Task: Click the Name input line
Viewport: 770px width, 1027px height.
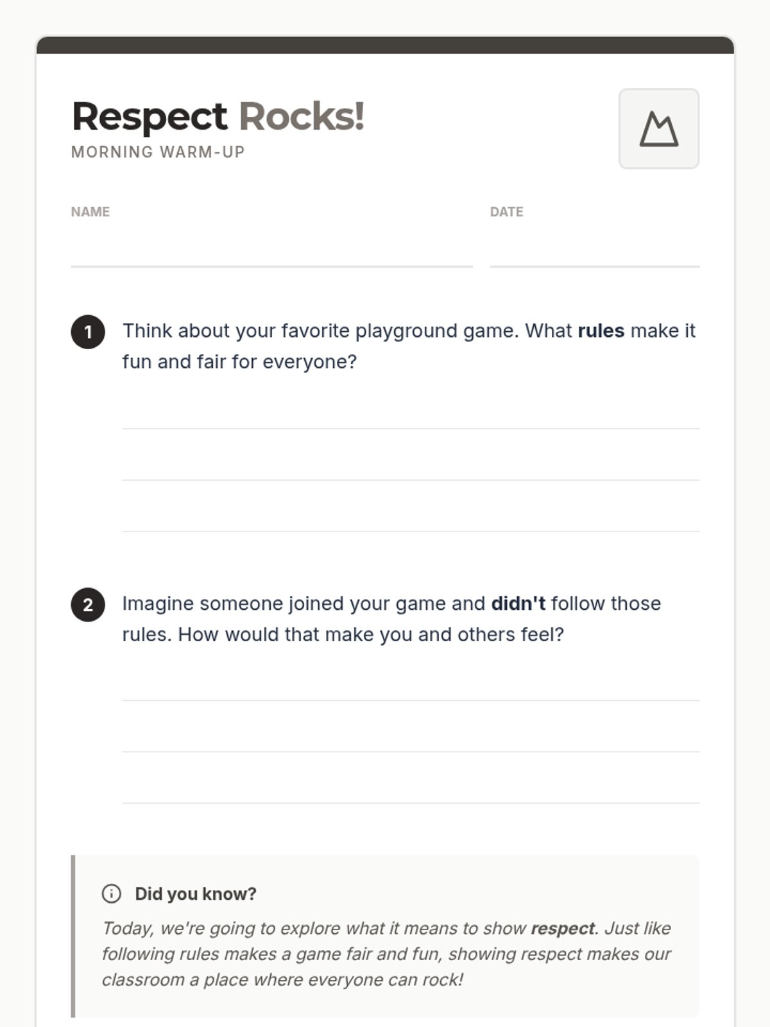Action: [x=271, y=252]
